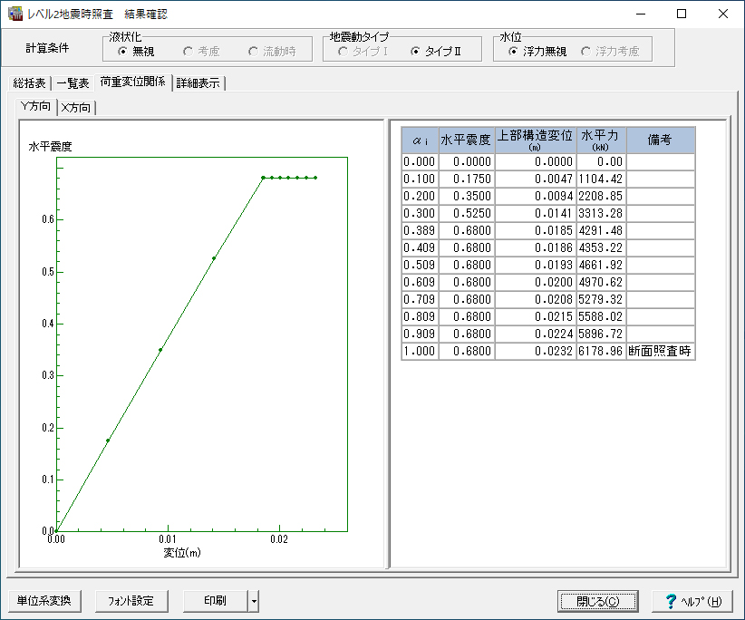Click displacement value 0.0047
This screenshot has width=745, height=620.
tap(536, 179)
